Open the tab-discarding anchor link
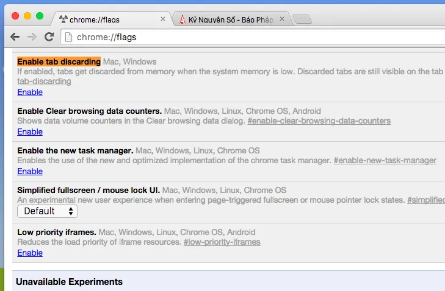 click(44, 81)
